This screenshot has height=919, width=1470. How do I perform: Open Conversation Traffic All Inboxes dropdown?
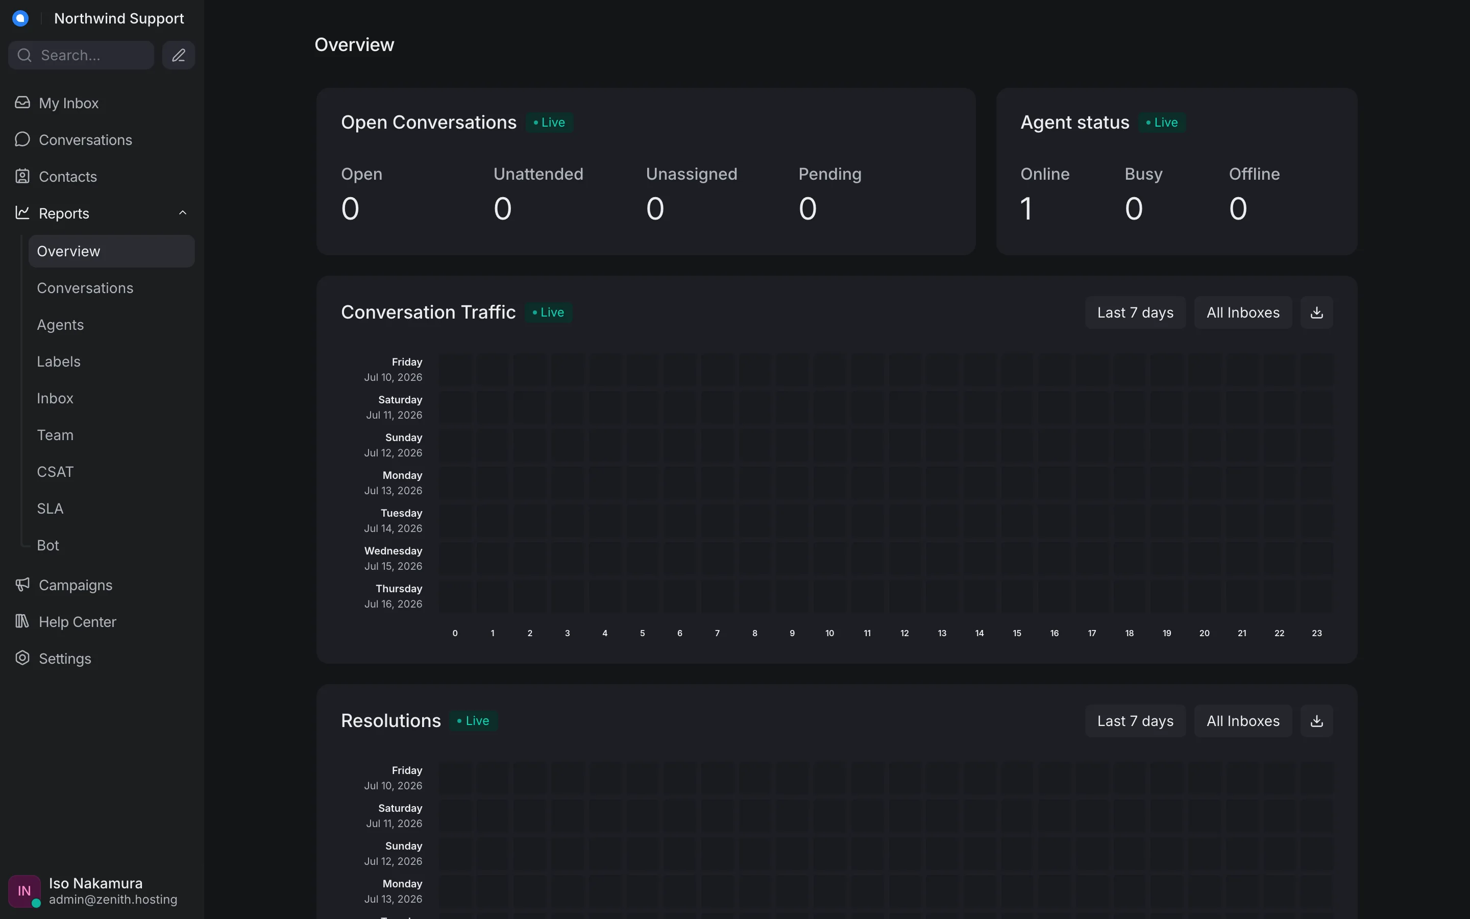[1243, 312]
